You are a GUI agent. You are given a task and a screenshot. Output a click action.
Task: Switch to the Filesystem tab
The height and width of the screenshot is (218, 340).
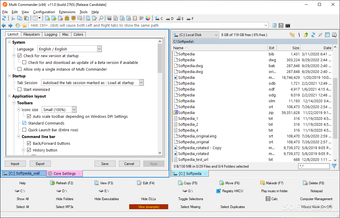[x=32, y=34]
